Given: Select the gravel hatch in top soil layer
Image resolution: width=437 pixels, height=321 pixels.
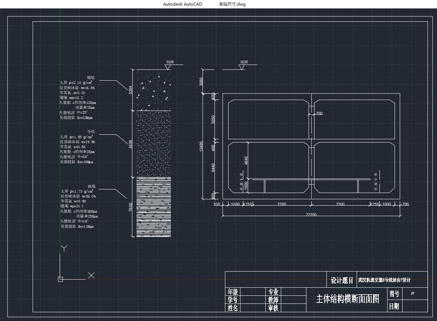Looking at the screenshot, I should point(153,90).
